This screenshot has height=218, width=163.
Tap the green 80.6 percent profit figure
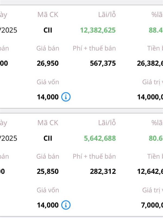[156, 138]
